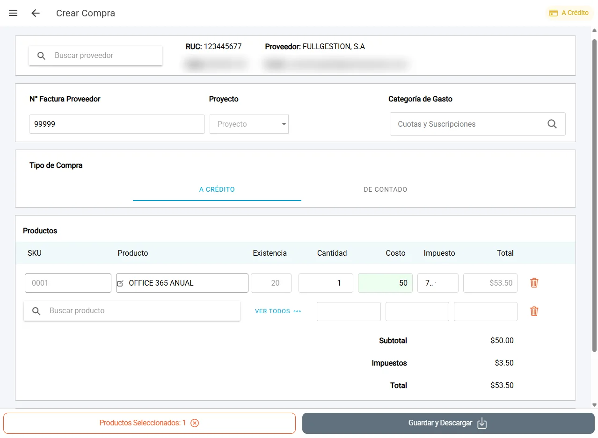Click the scrollbar down arrow
Image resolution: width=598 pixels, height=438 pixels.
tap(595, 405)
